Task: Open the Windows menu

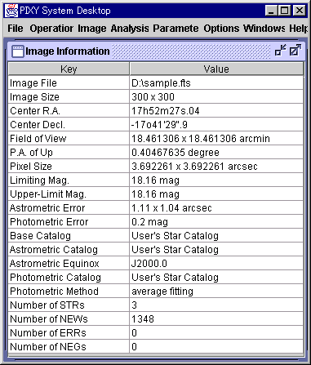Action: tap(264, 29)
